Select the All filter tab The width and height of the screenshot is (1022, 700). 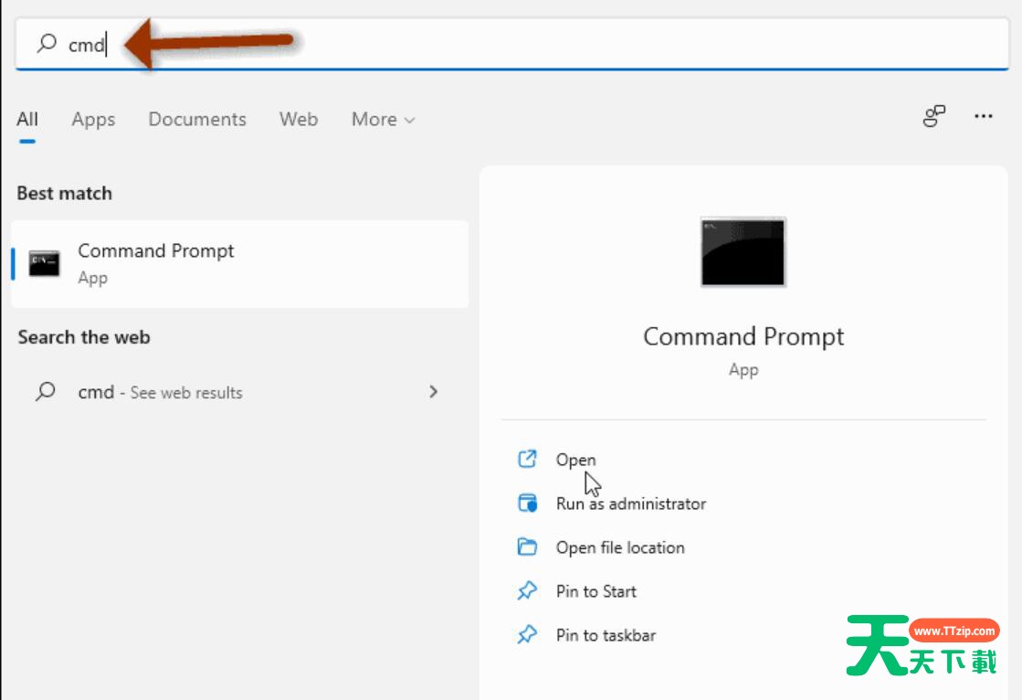[x=27, y=120]
